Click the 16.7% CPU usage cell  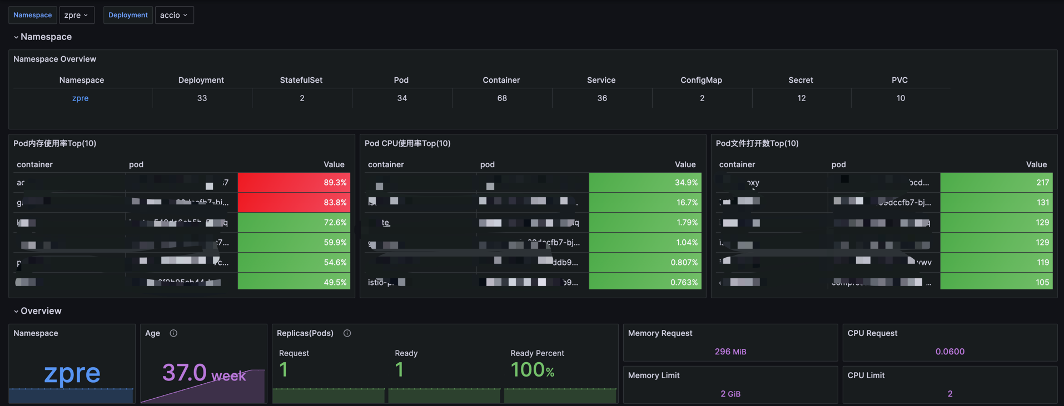point(645,202)
